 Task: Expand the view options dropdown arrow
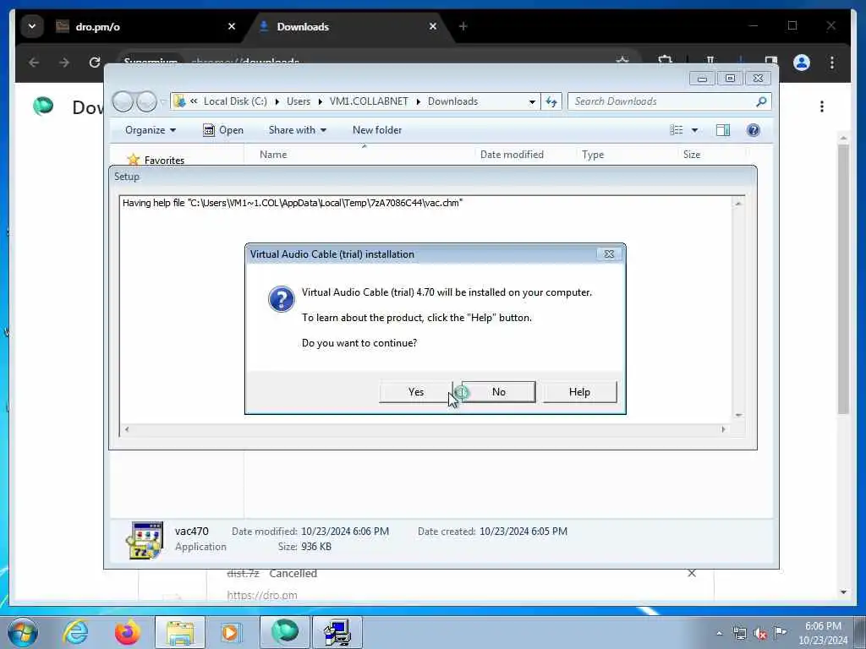pyautogui.click(x=695, y=130)
